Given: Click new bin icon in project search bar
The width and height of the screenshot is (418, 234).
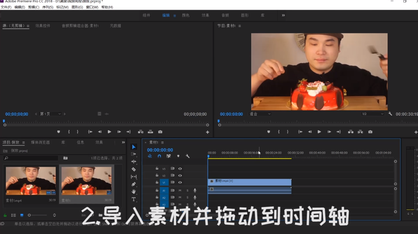Looking at the screenshot, I should pyautogui.click(x=65, y=158).
